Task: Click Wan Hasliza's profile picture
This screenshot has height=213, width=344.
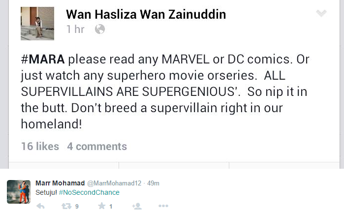Action: pos(37,23)
